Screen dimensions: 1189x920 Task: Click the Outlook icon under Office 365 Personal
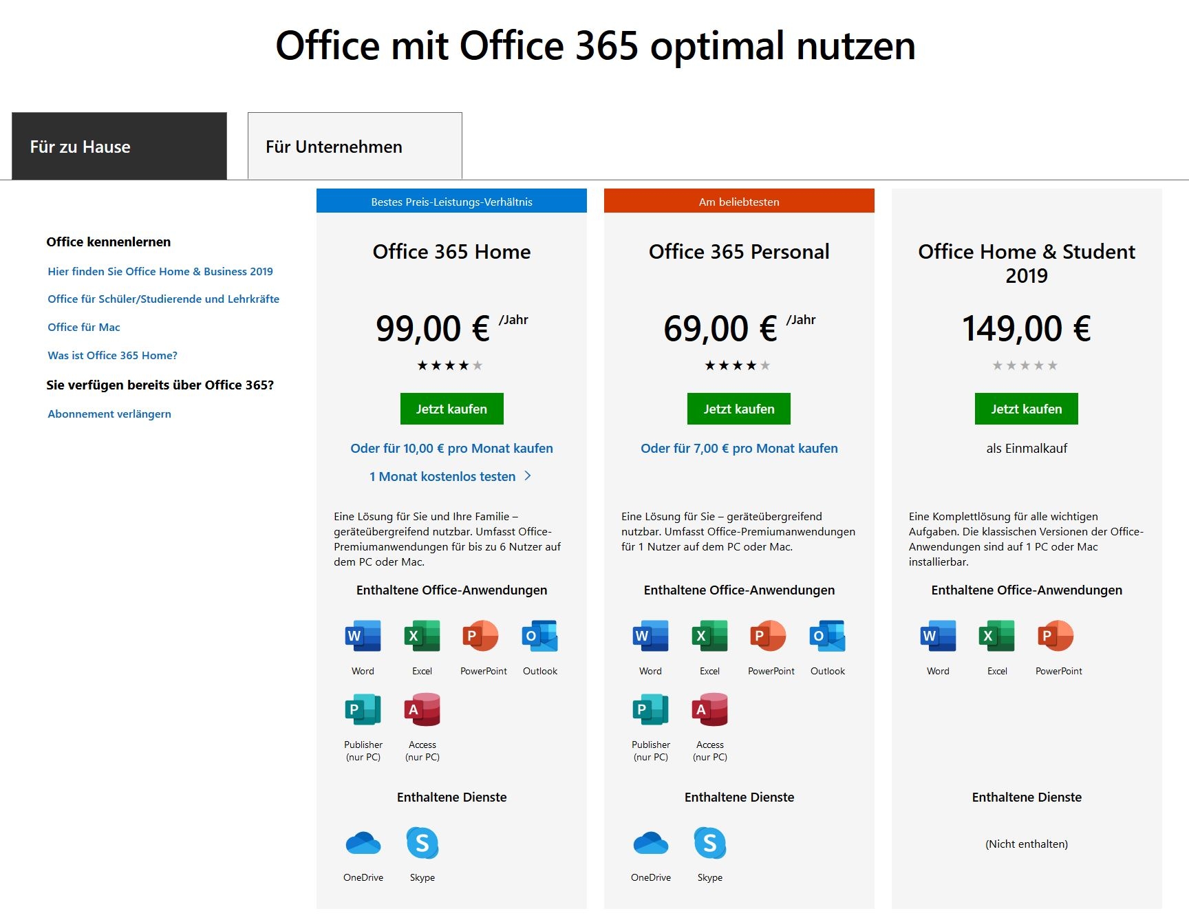pos(827,636)
